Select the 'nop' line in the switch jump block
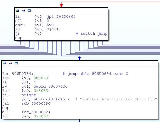160x122 pixels. [19, 38]
